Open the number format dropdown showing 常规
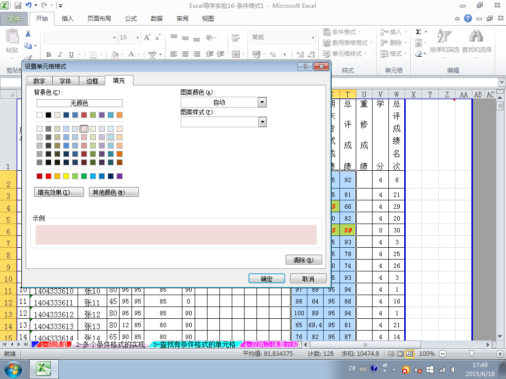This screenshot has width=506, height=379. (x=313, y=38)
